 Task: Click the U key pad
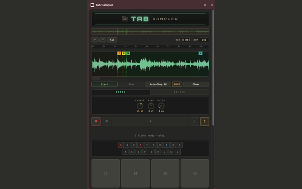coord(160,145)
